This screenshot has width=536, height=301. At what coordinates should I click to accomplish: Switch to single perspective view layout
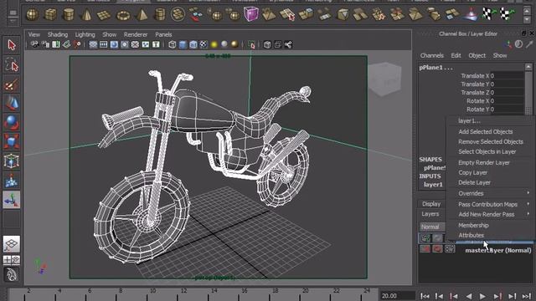coord(12,244)
